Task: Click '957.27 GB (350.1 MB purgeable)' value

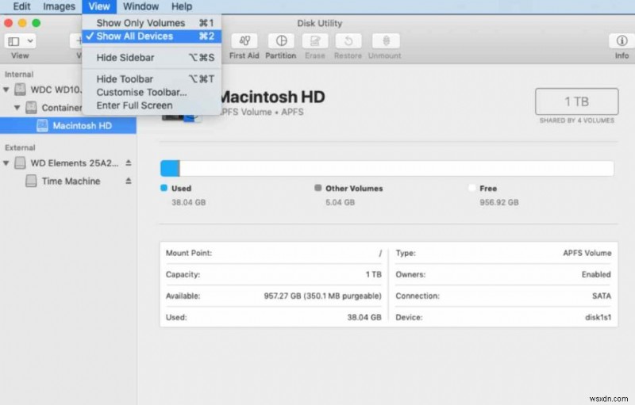Action: click(323, 296)
